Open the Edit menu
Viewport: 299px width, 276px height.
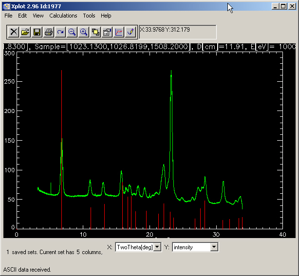pos(22,16)
